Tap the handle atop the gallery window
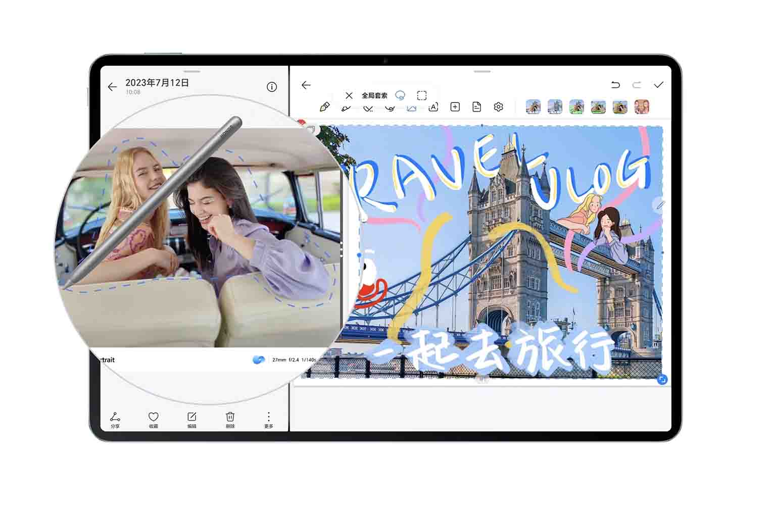 [x=192, y=71]
